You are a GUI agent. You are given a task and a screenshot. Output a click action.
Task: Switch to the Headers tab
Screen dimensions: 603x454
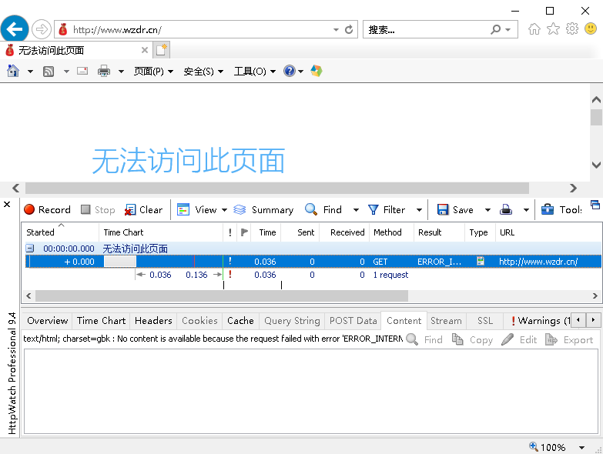153,321
